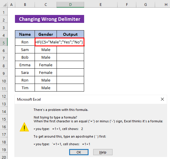Image resolution: width=170 pixels, height=159 pixels.
Task: Select Sara's 'Female' gender cell
Action: click(46, 72)
